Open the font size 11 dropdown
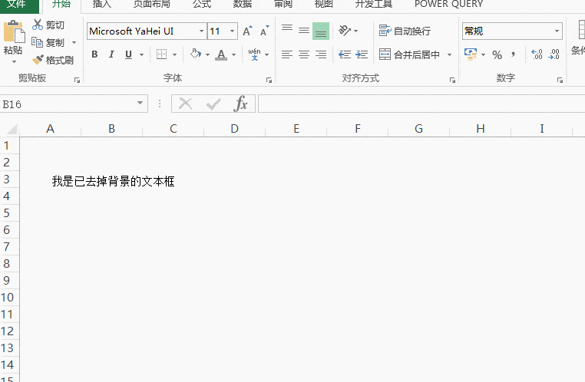The height and width of the screenshot is (382, 585). [233, 31]
